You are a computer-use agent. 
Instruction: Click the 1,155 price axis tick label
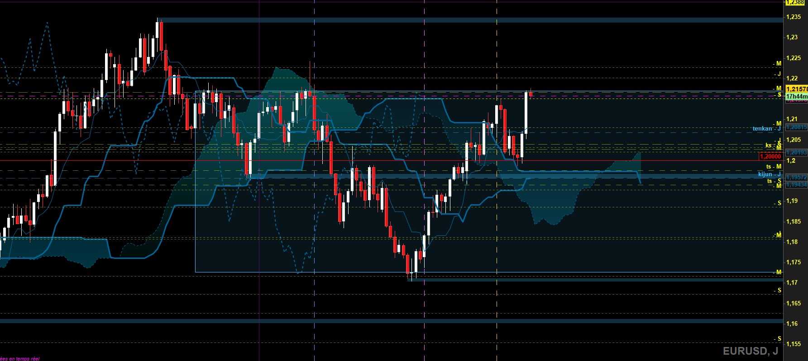pyautogui.click(x=794, y=344)
